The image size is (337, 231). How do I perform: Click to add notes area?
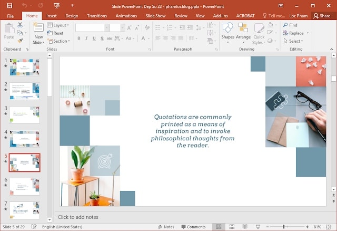click(78, 217)
